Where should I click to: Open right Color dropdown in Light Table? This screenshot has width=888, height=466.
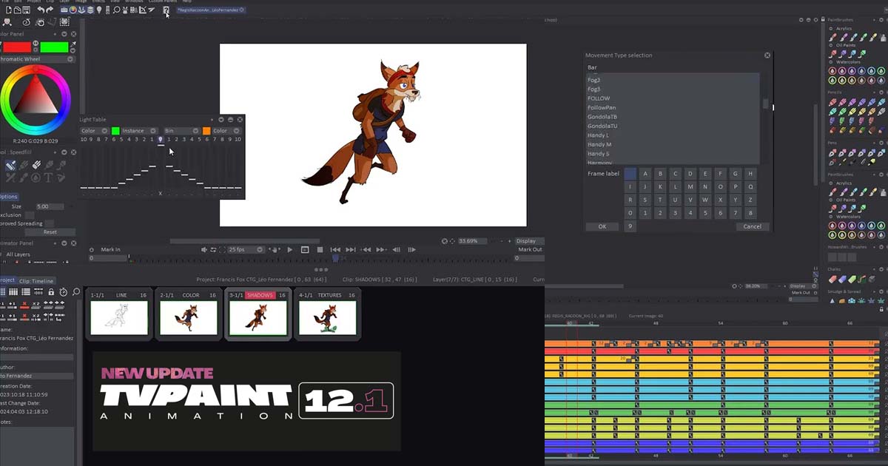[x=226, y=131]
